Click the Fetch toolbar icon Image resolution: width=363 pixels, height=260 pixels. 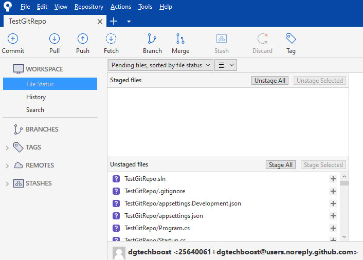point(111,39)
